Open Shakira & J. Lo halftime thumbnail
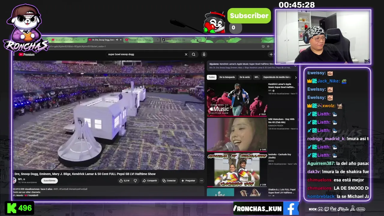 tap(237, 192)
